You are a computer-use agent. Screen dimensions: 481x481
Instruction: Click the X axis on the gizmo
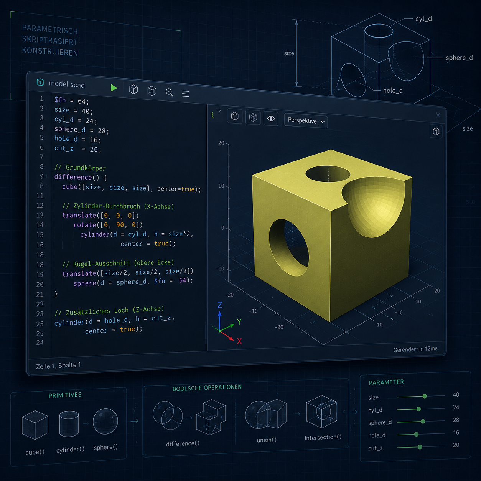click(x=230, y=336)
